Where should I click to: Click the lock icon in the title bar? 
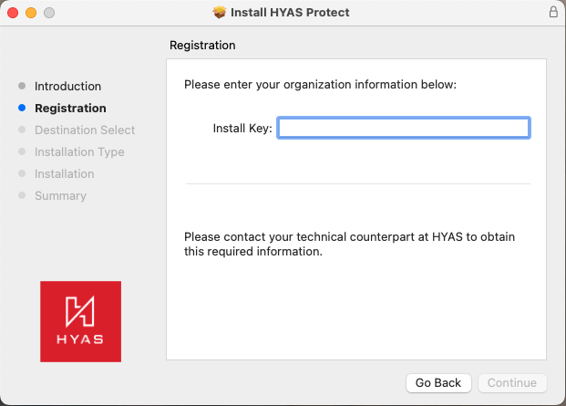pyautogui.click(x=553, y=13)
